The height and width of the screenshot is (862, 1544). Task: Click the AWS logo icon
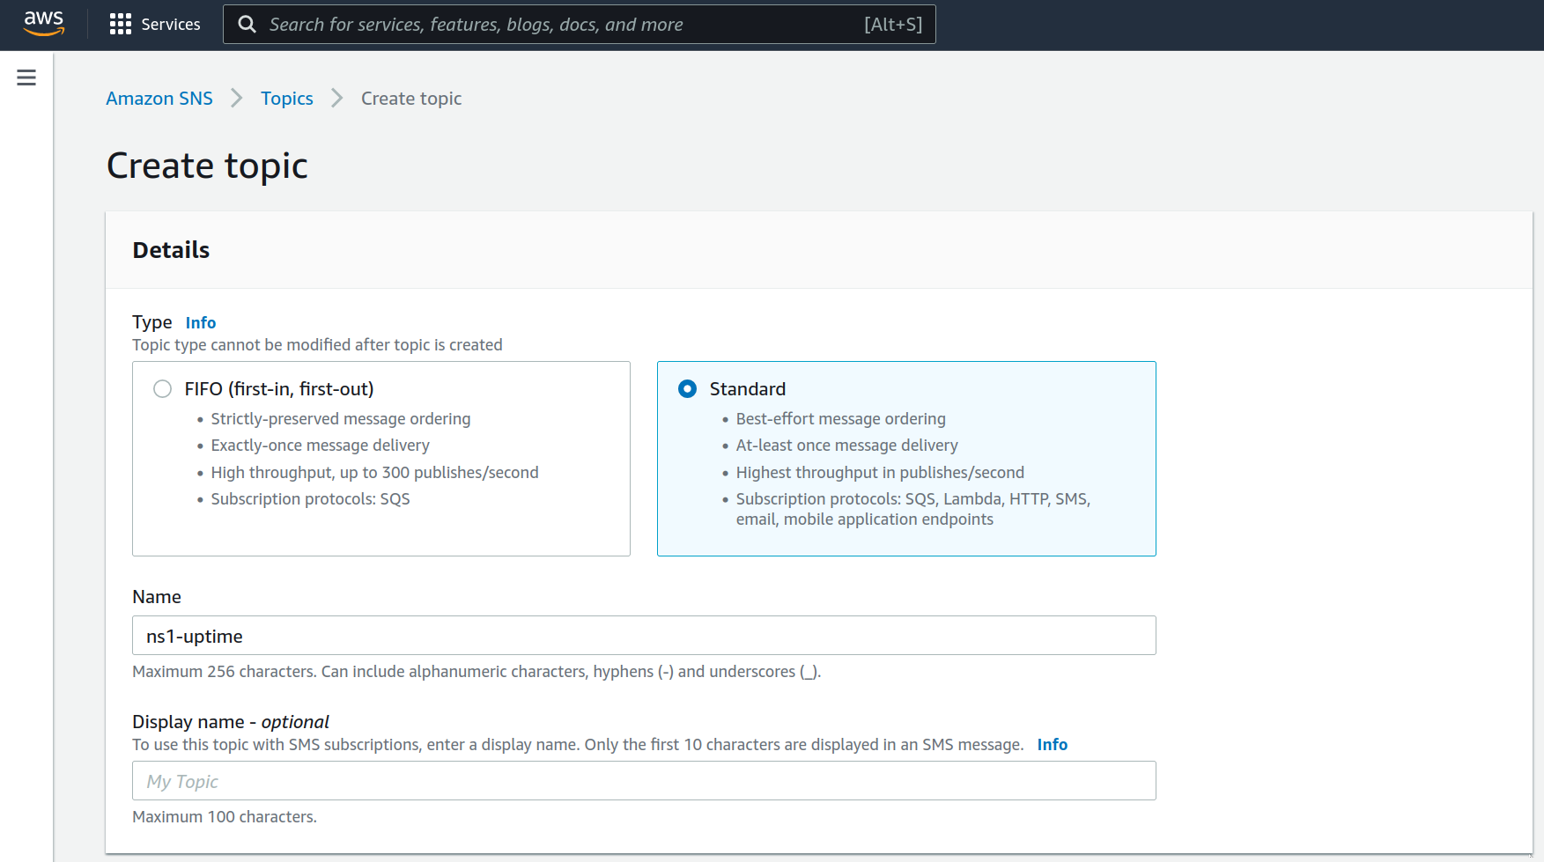(43, 24)
